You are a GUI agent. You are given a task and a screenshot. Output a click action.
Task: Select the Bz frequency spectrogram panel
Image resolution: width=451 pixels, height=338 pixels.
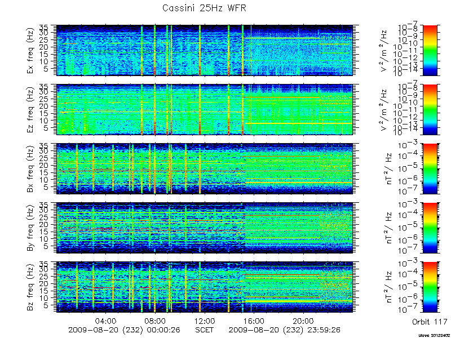coord(205,287)
